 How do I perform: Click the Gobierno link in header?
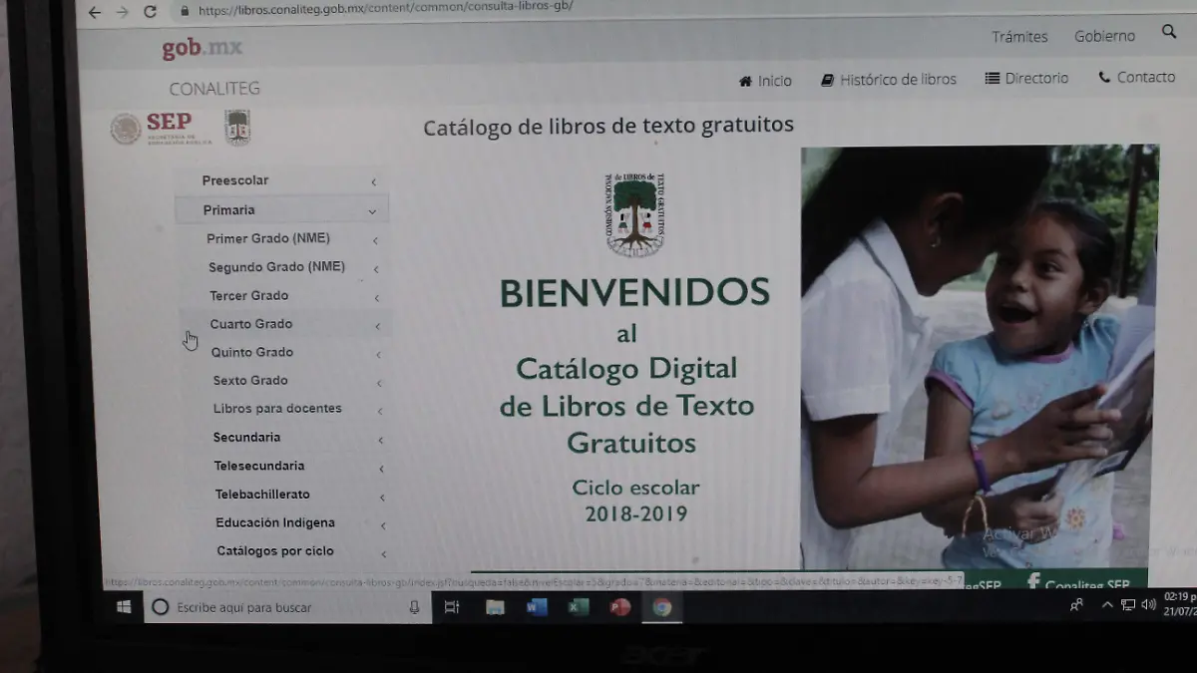[1104, 36]
